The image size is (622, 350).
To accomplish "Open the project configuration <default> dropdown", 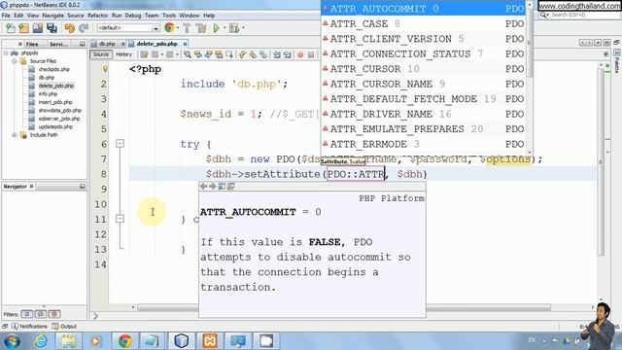I will [127, 28].
